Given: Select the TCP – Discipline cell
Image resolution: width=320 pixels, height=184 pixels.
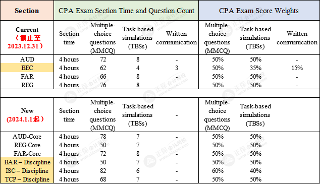Looking at the screenshot, I should [x=27, y=179].
